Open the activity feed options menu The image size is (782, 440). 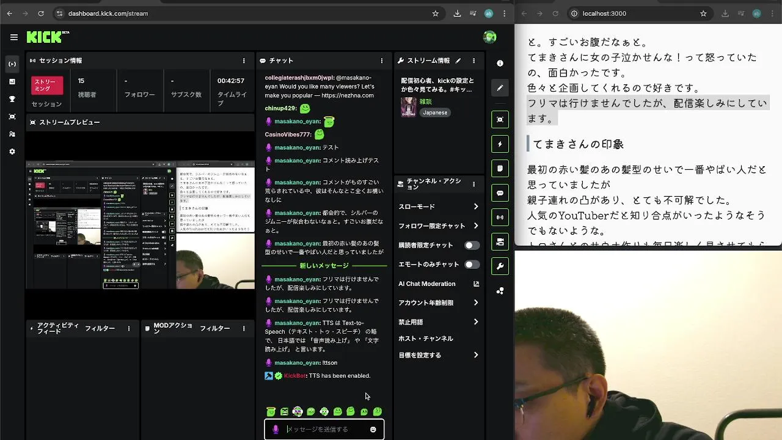(x=129, y=328)
